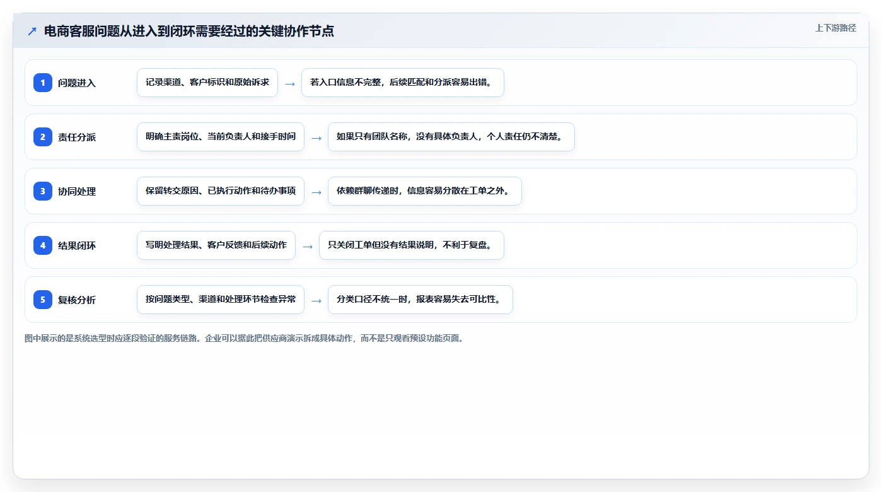Click the 责任分派 step label
This screenshot has height=492, width=882.
click(x=77, y=137)
